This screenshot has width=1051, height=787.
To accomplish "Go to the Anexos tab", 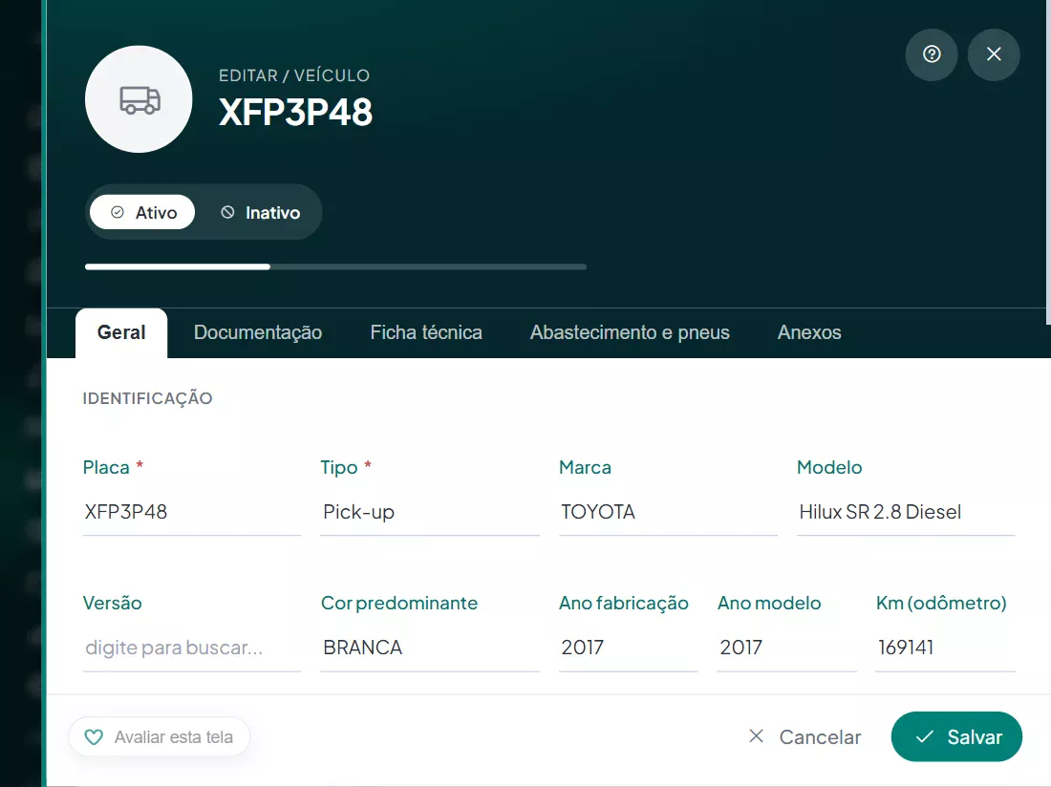I will coord(809,333).
